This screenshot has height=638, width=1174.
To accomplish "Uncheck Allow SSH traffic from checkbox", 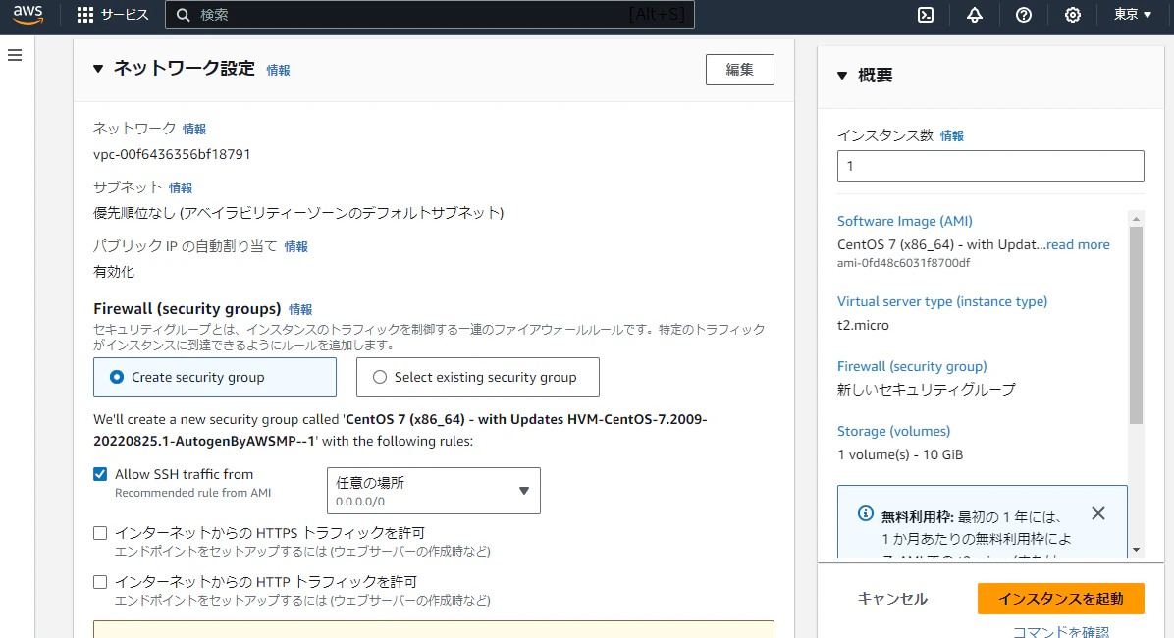I will coord(100,474).
